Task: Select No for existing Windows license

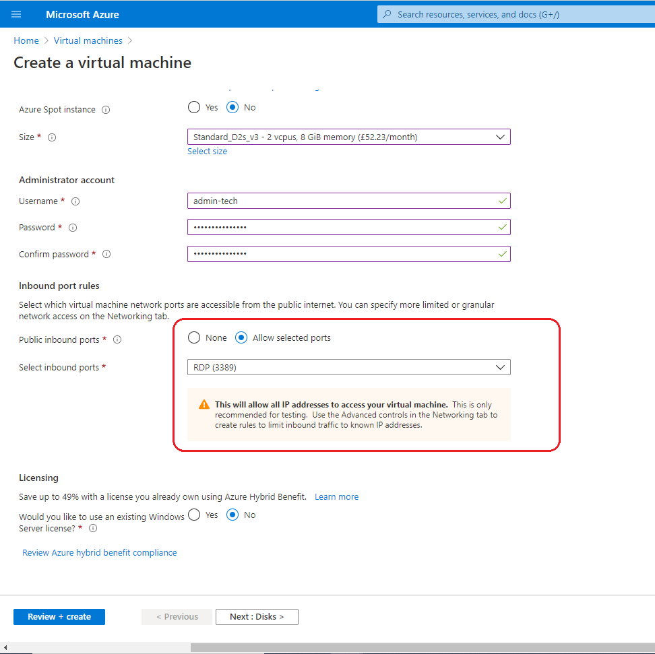Action: pos(232,515)
